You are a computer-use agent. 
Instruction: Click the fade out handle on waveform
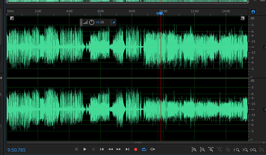243,18
